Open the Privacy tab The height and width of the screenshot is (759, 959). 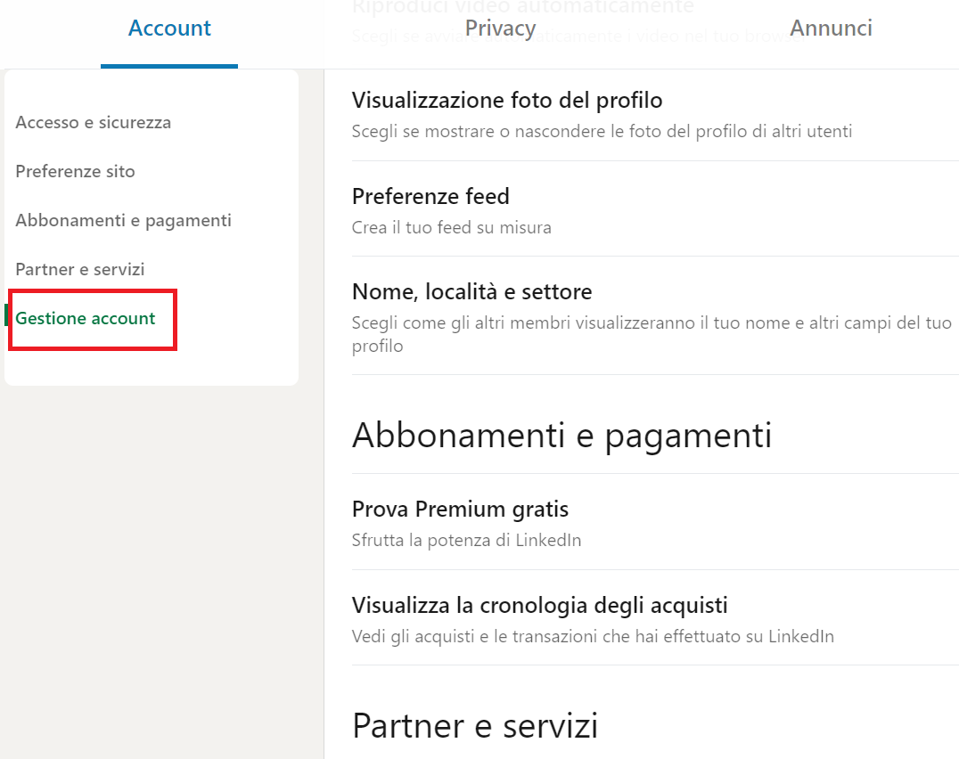click(x=500, y=29)
